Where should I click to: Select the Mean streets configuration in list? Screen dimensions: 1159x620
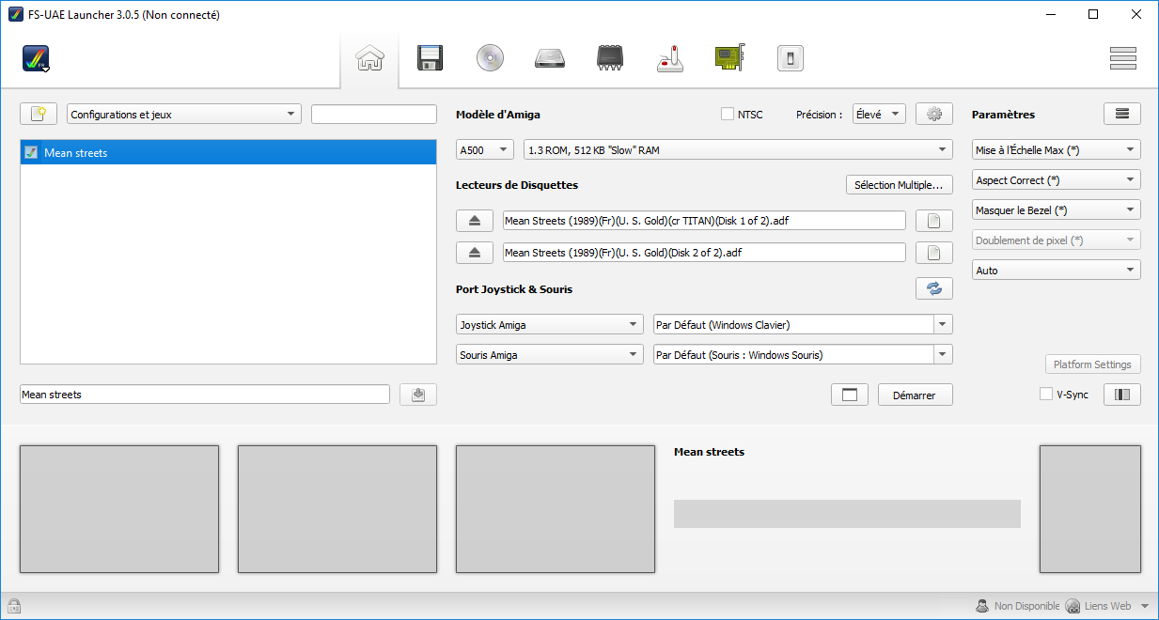tap(228, 152)
